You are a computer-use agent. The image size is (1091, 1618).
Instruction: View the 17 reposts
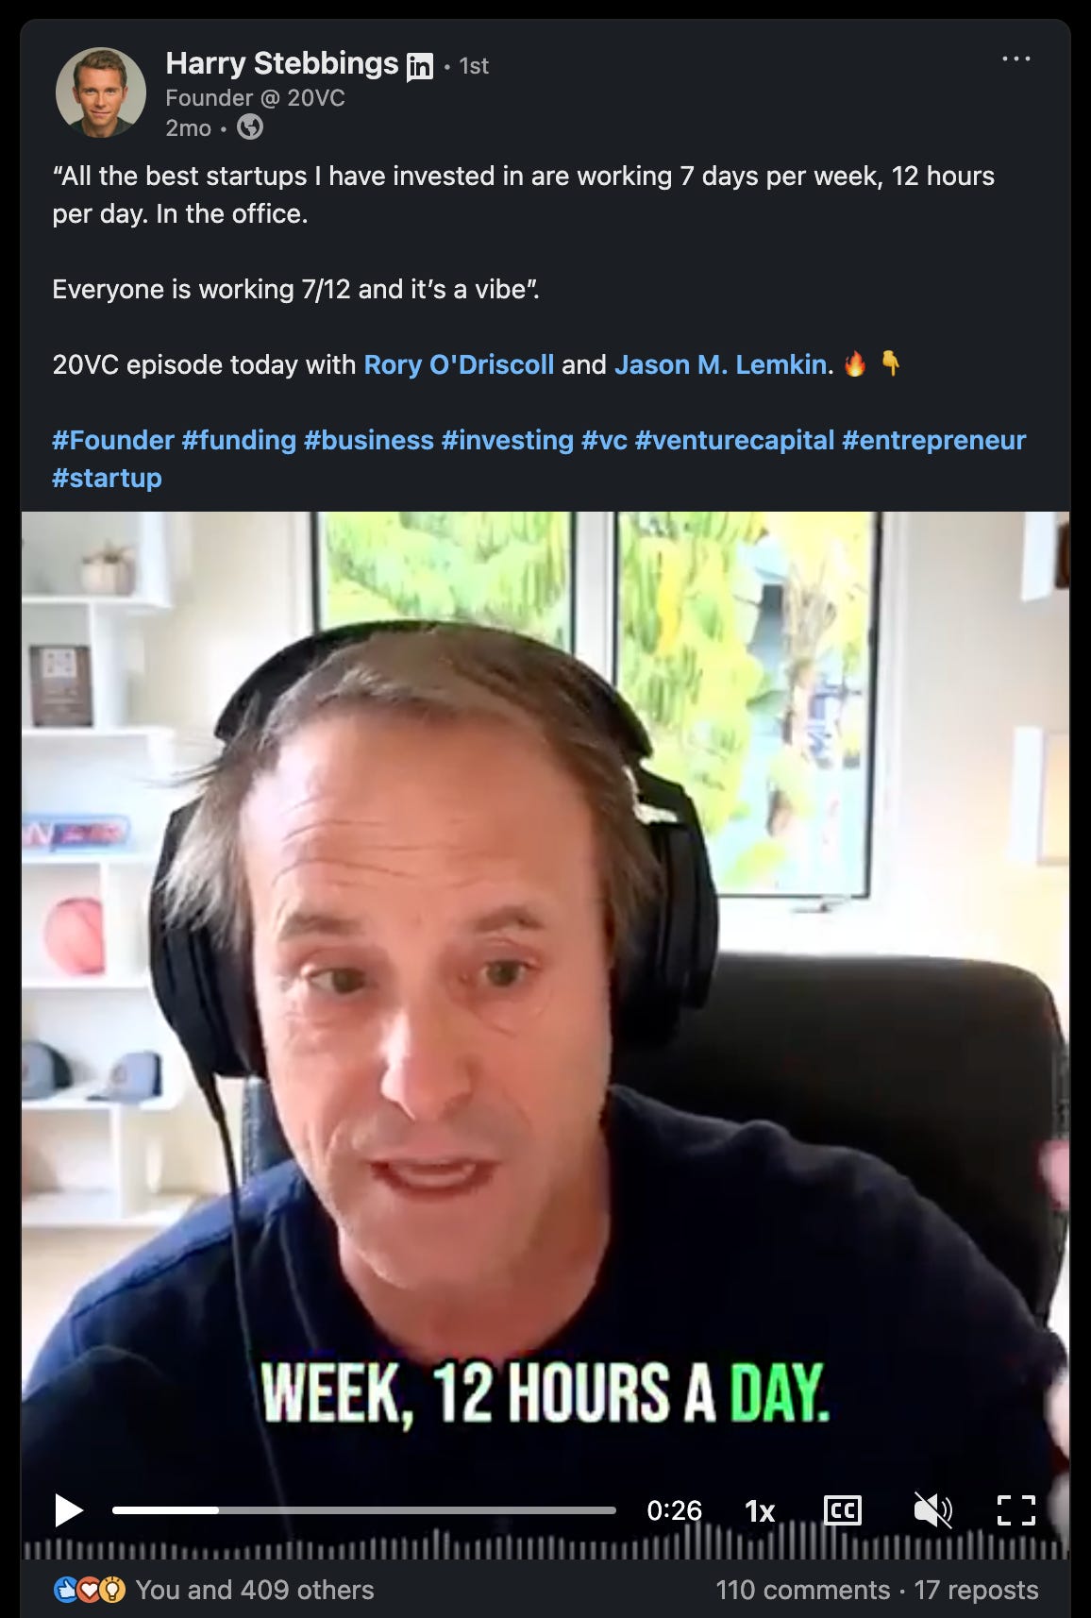(x=976, y=1590)
